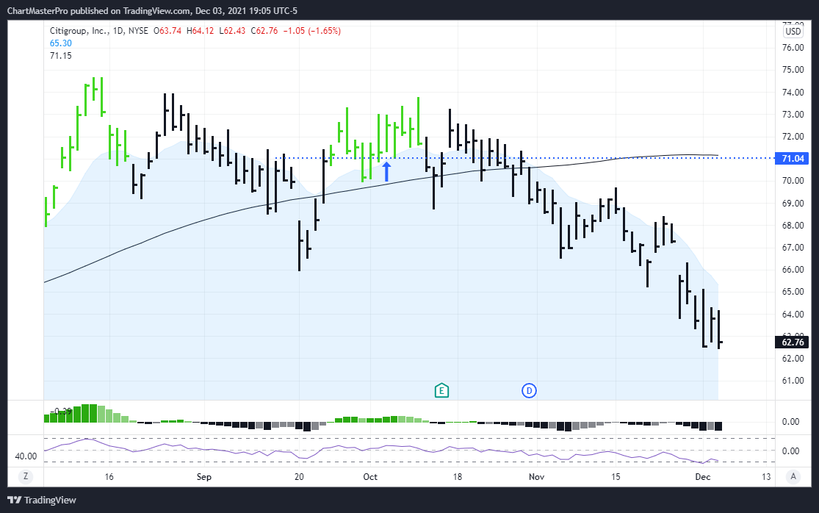819x513 pixels.
Task: Click the 69.00 price axis label
Action: [793, 203]
